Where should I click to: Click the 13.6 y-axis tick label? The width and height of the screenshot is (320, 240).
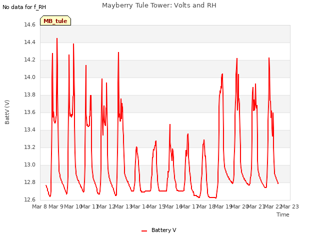30,112
